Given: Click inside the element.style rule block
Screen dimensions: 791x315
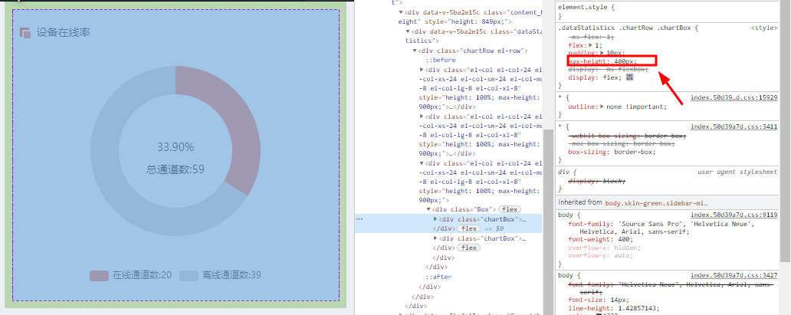Looking at the screenshot, I should [667, 12].
